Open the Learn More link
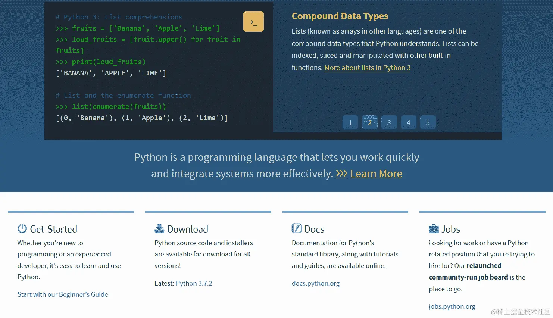Screen dimensions: 553x318 click(376, 174)
